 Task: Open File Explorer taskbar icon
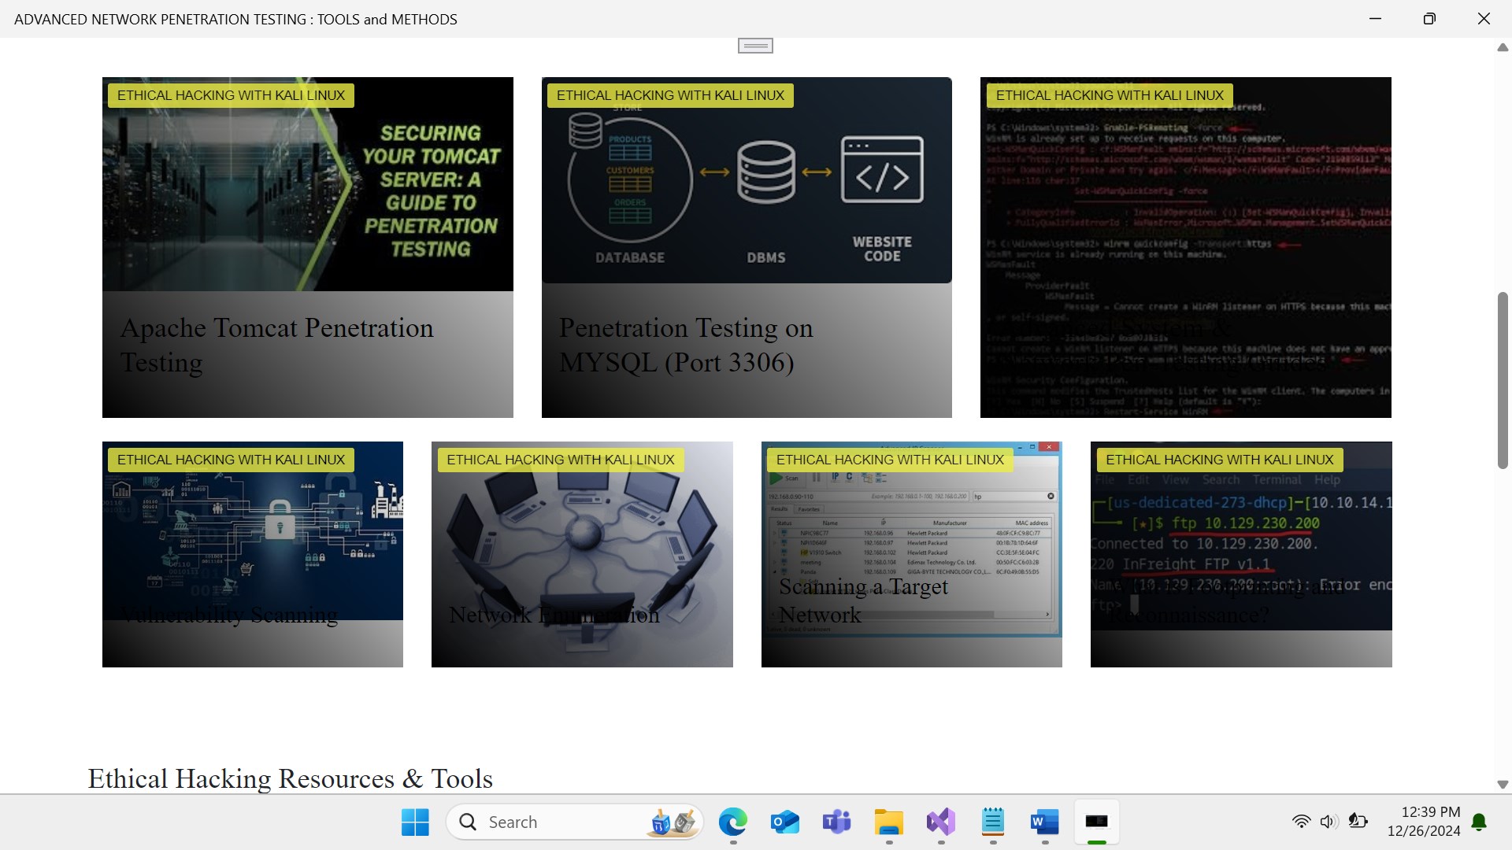pyautogui.click(x=888, y=822)
